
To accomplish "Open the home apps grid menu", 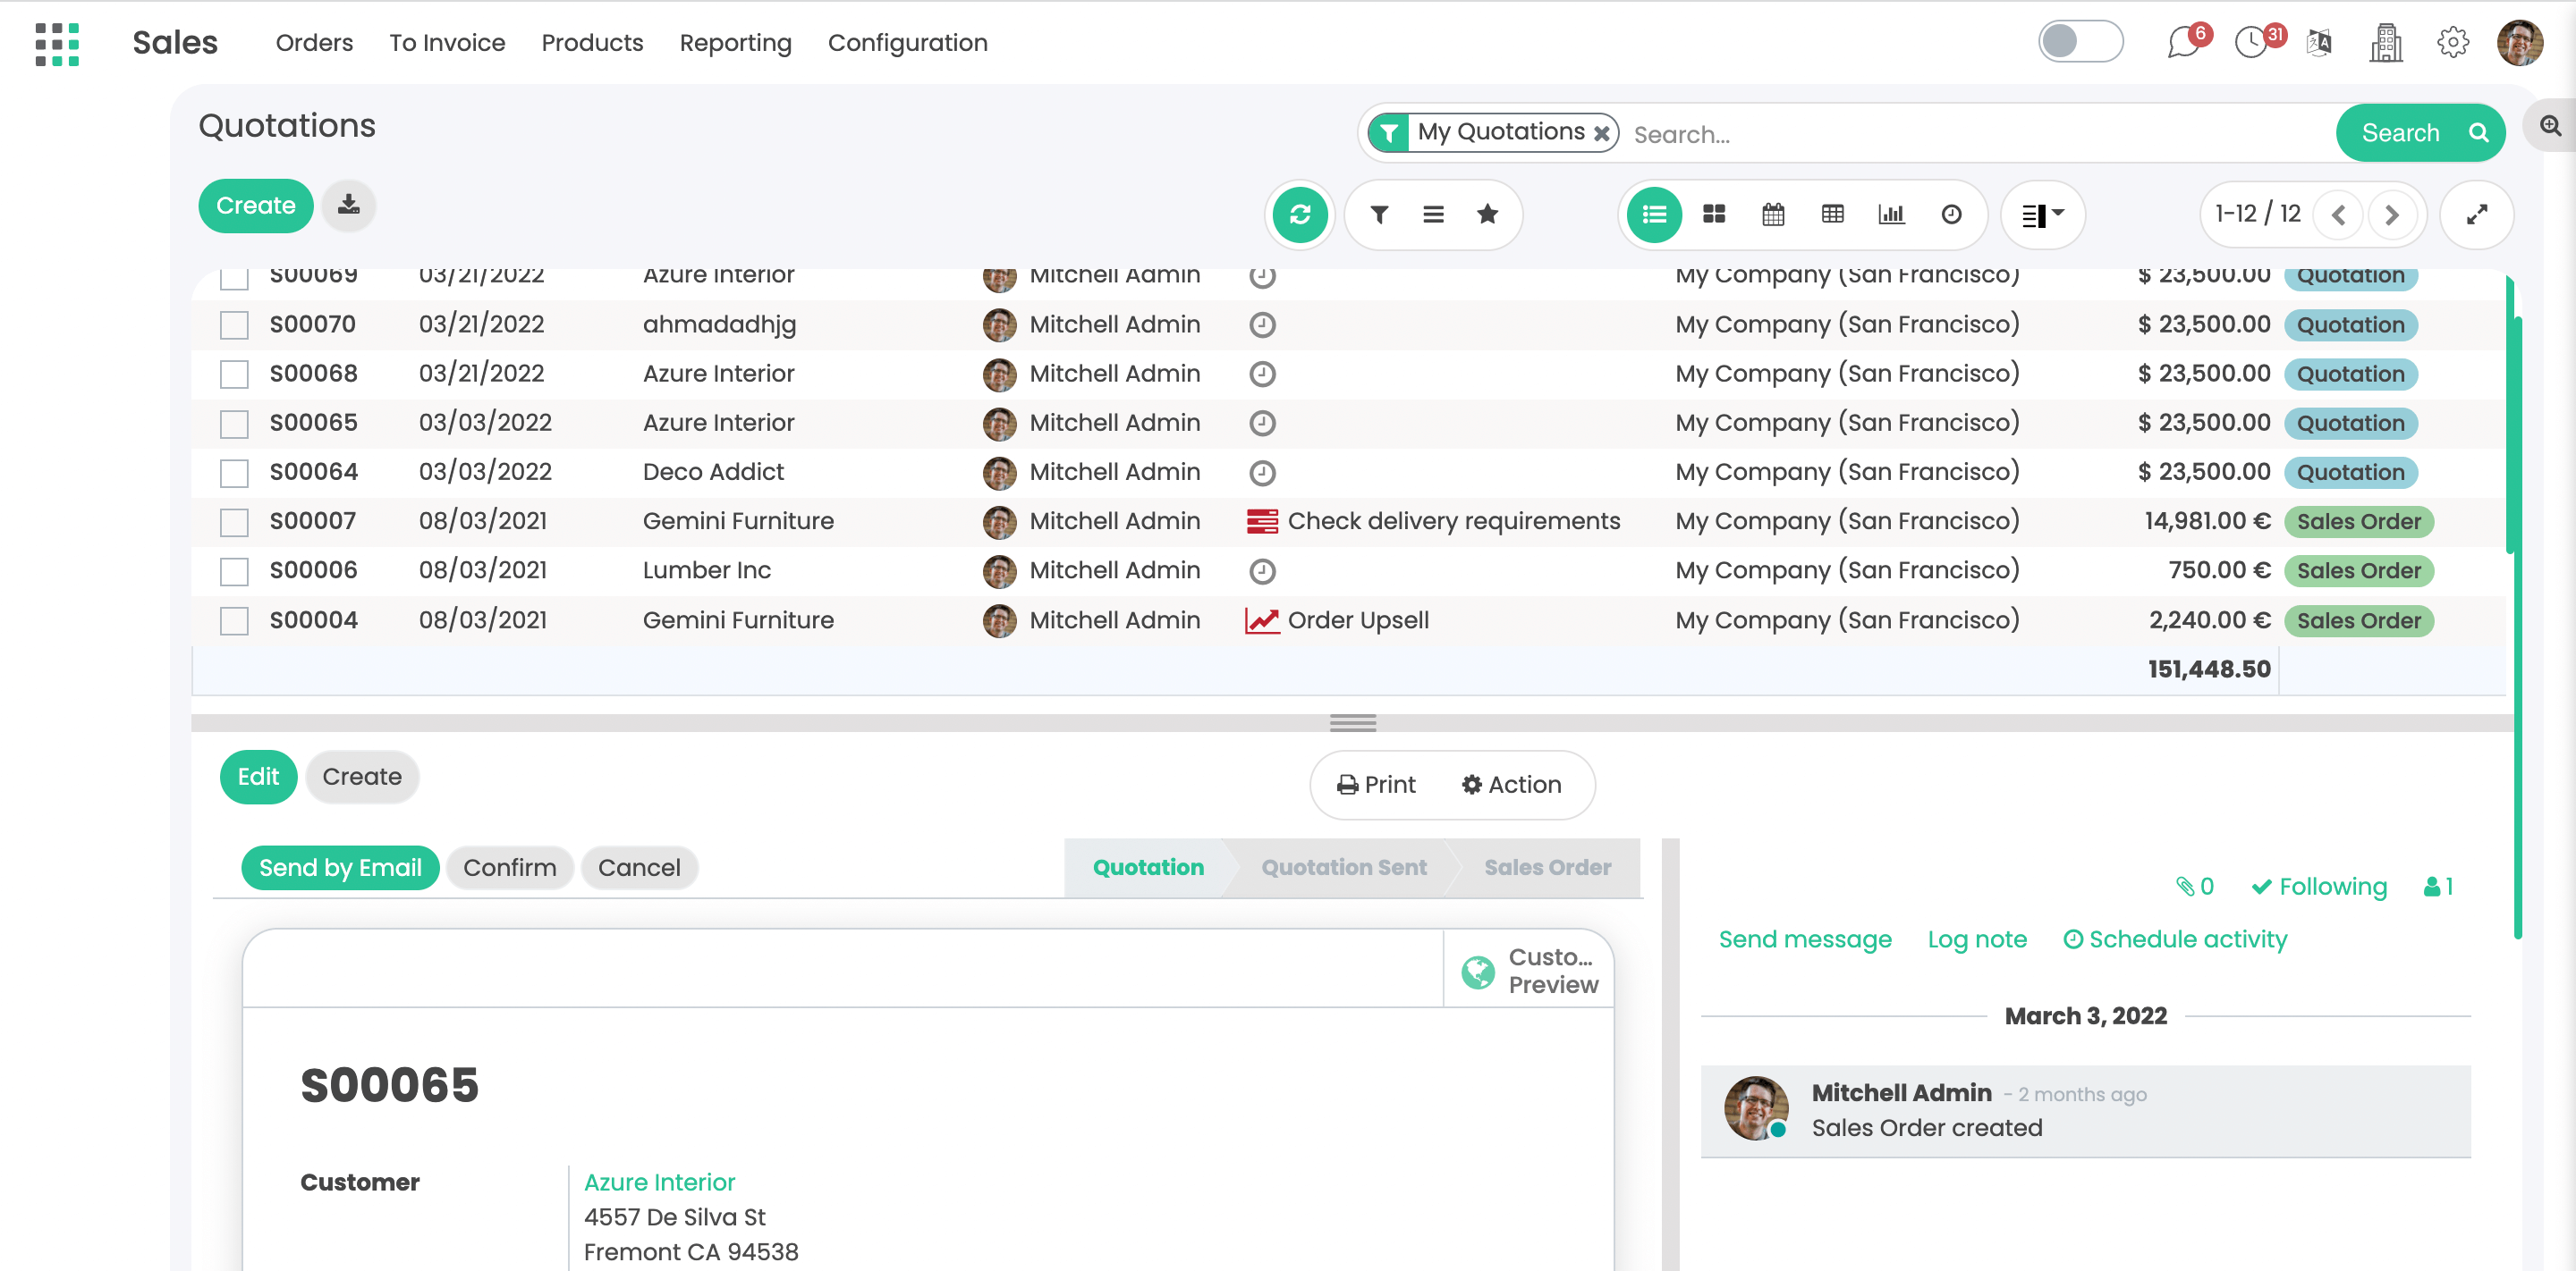I will 57,43.
